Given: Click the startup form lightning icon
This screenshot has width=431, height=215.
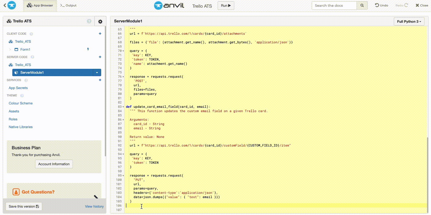Looking at the screenshot, I should (88, 49).
